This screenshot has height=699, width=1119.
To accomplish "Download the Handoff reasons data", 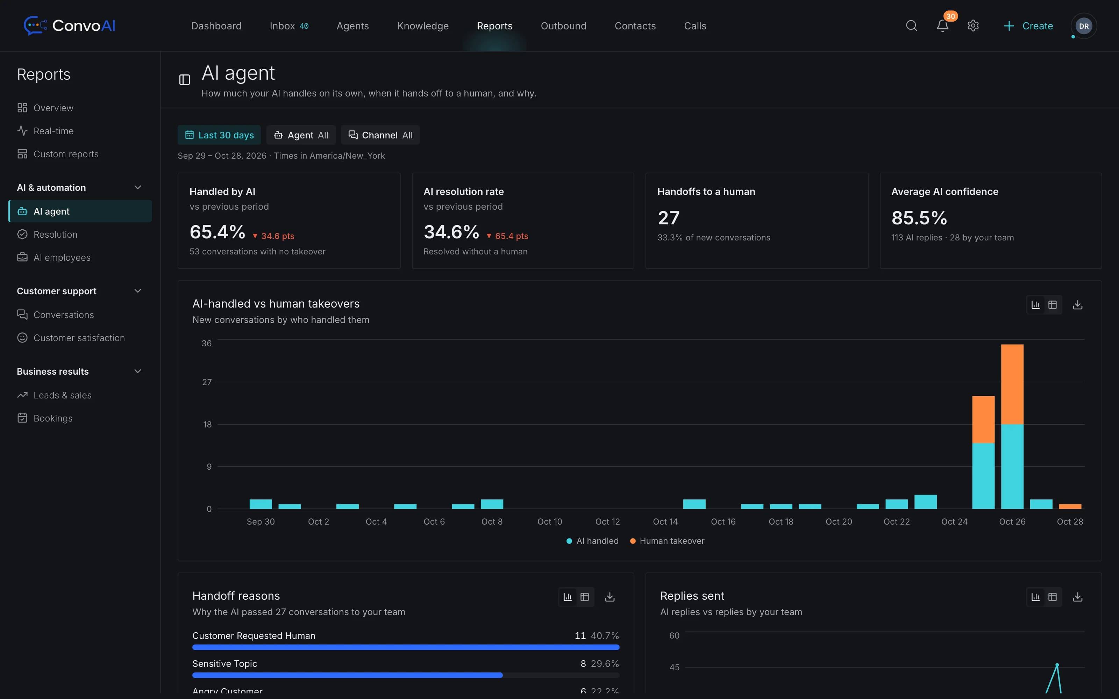I will pos(610,597).
